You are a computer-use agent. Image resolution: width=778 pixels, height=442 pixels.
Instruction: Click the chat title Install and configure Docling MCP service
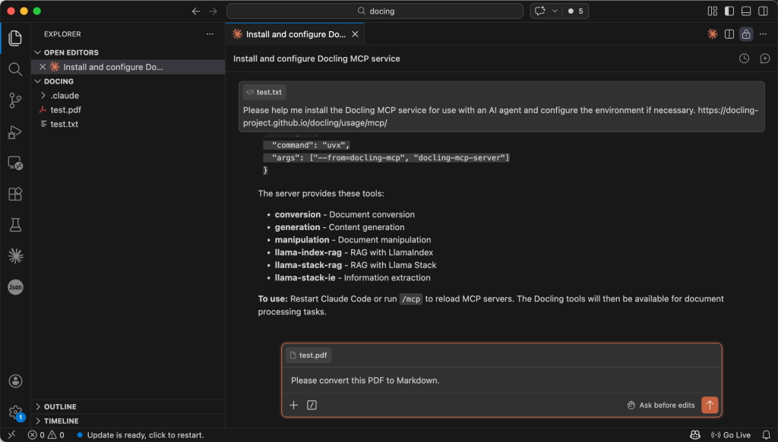click(317, 58)
